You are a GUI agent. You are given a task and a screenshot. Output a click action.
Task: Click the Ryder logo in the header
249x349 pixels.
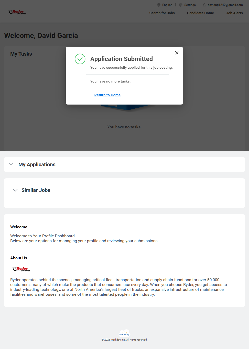point(17,12)
